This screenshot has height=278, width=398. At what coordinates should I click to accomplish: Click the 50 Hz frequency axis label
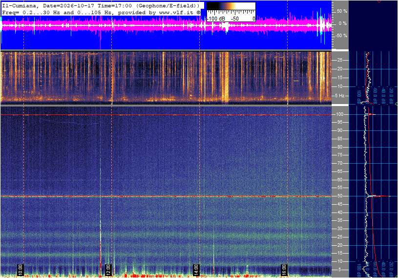(339, 196)
